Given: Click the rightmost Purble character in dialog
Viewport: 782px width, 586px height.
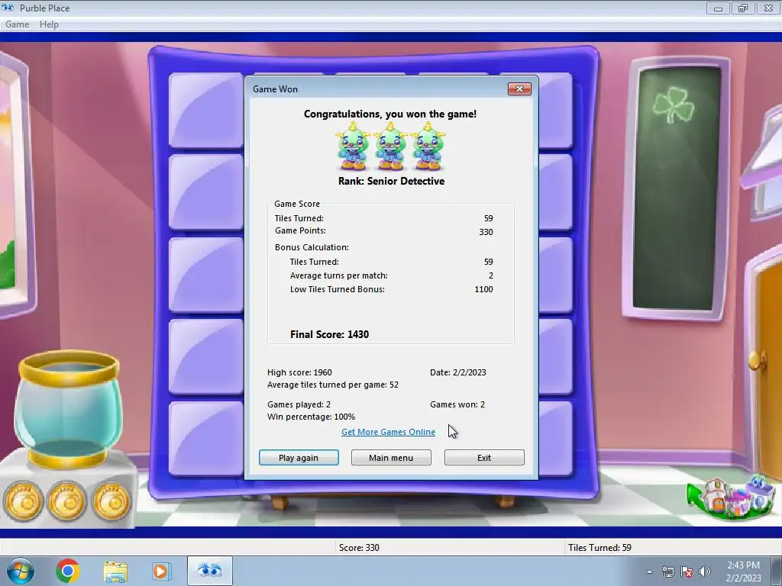Looking at the screenshot, I should point(428,146).
